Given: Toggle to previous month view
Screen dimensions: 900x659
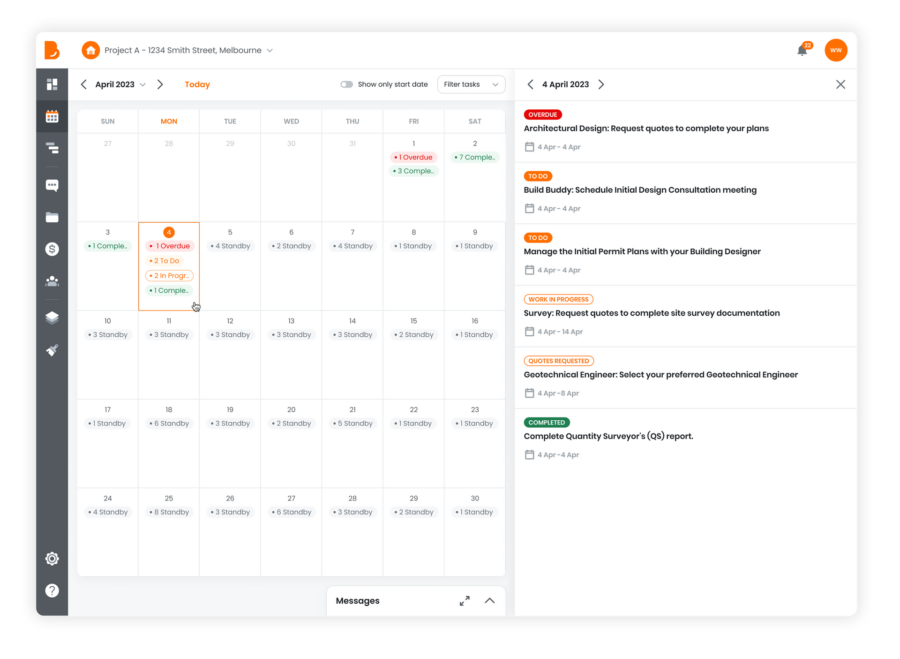Looking at the screenshot, I should pyautogui.click(x=84, y=84).
